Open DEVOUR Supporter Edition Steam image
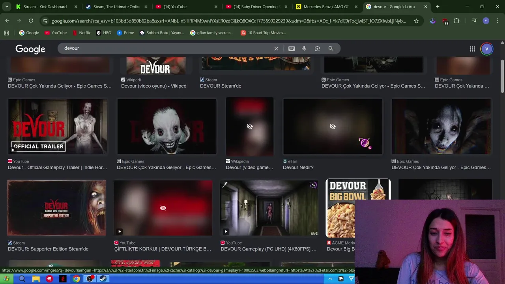The image size is (505, 284). pyautogui.click(x=56, y=208)
